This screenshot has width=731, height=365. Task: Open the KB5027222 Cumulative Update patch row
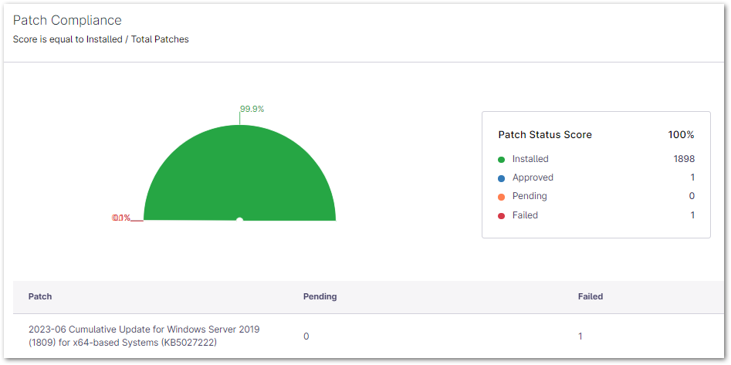coord(144,336)
